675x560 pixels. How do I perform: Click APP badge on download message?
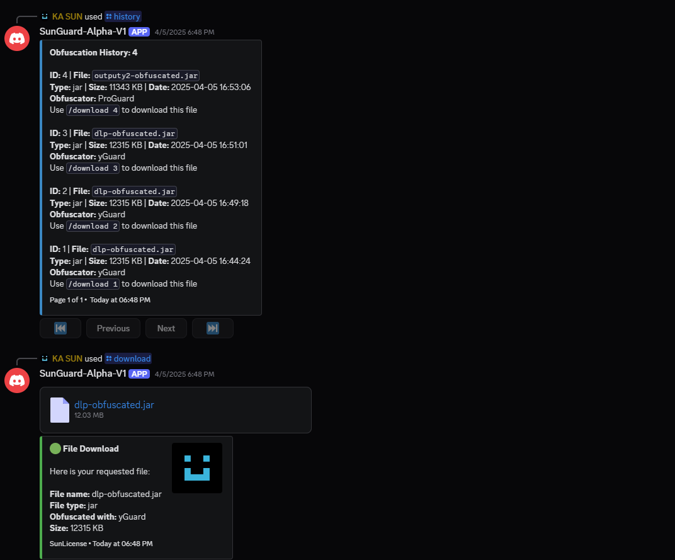[139, 374]
